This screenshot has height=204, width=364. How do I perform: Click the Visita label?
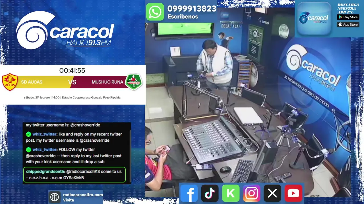[69, 200]
